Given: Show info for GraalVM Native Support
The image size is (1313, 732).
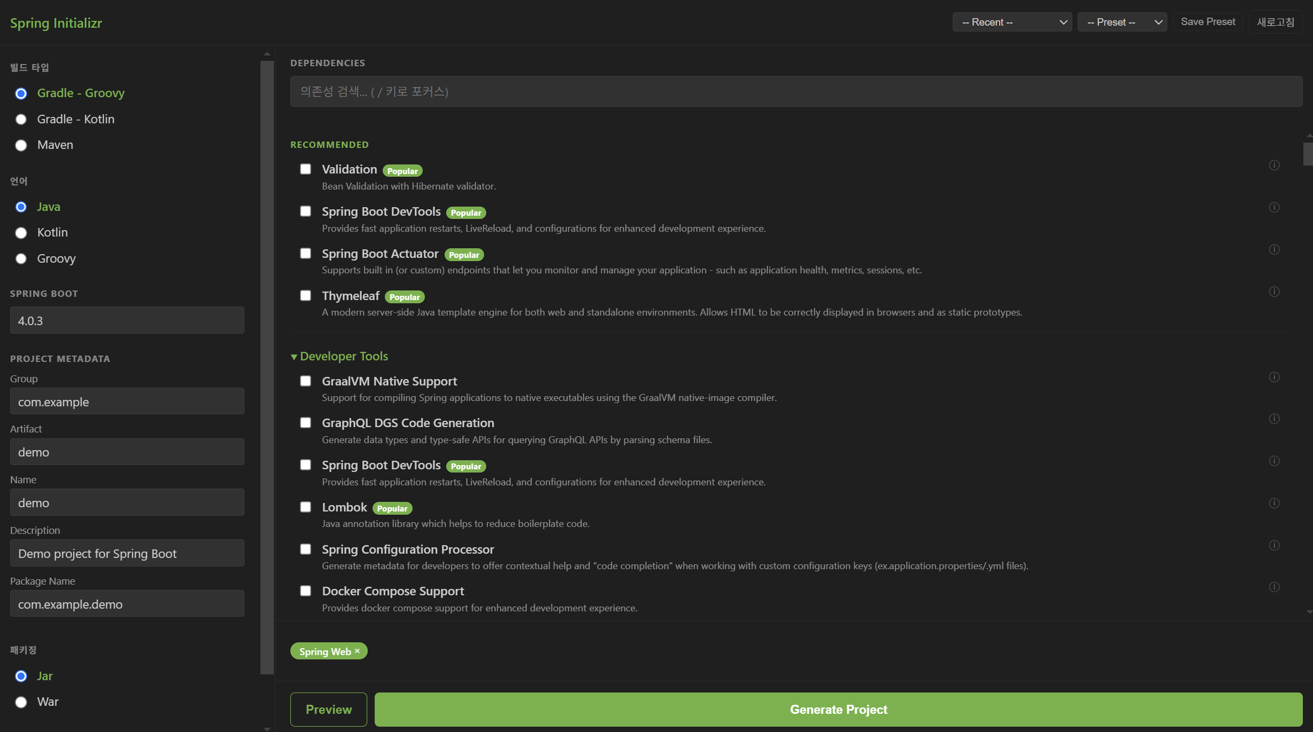Looking at the screenshot, I should pyautogui.click(x=1274, y=377).
